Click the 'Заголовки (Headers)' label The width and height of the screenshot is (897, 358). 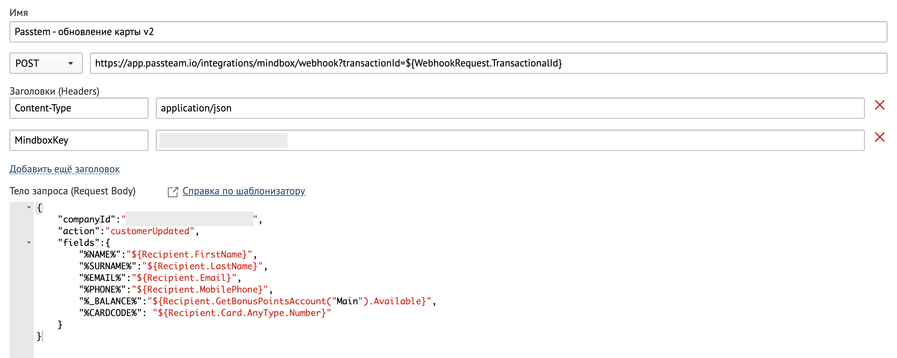[x=55, y=91]
